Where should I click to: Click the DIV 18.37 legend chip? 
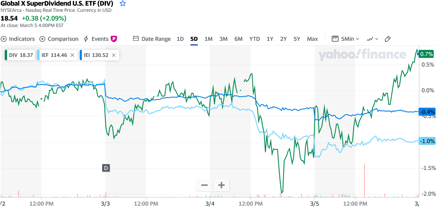tap(20, 55)
